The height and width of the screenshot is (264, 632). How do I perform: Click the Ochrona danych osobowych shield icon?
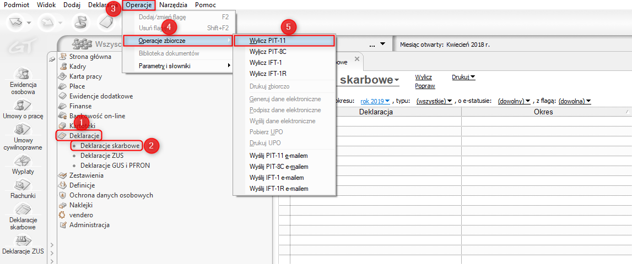[62, 195]
